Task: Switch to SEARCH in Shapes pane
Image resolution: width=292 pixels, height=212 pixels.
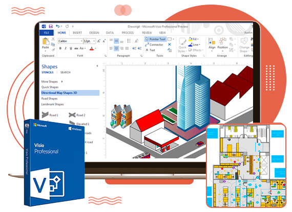Action: [x=66, y=73]
